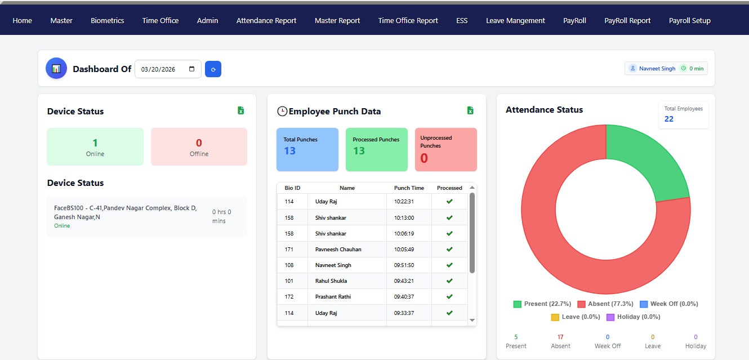Toggle Week Off legend item in chart
This screenshot has height=360, width=749.
(668, 304)
